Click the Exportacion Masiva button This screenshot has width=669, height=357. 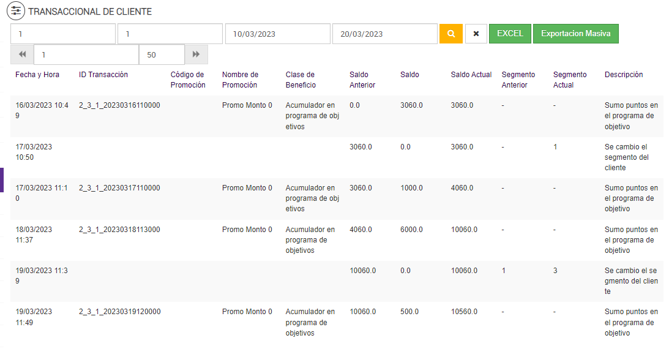point(575,34)
